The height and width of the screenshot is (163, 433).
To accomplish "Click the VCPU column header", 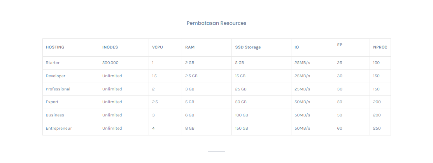I will pos(158,47).
